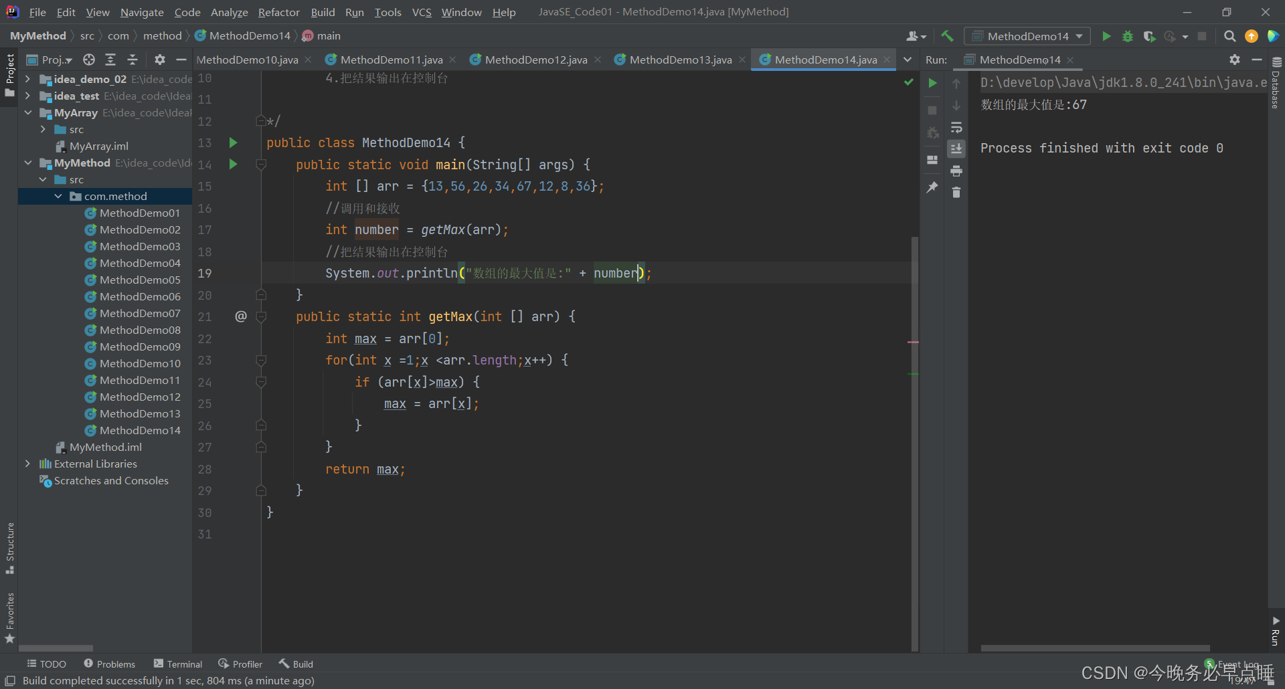Click the recursive call gutter icon line 21
The width and height of the screenshot is (1285, 689).
pos(241,316)
